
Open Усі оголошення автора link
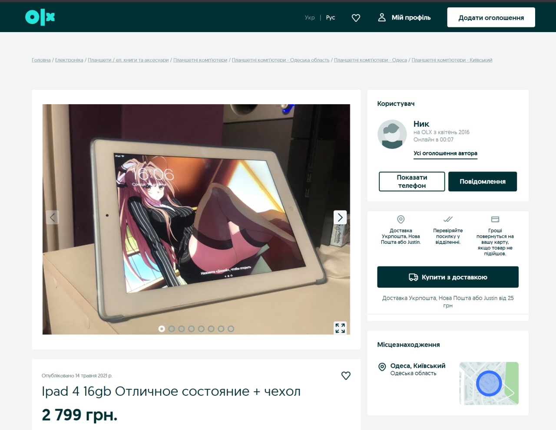click(445, 153)
